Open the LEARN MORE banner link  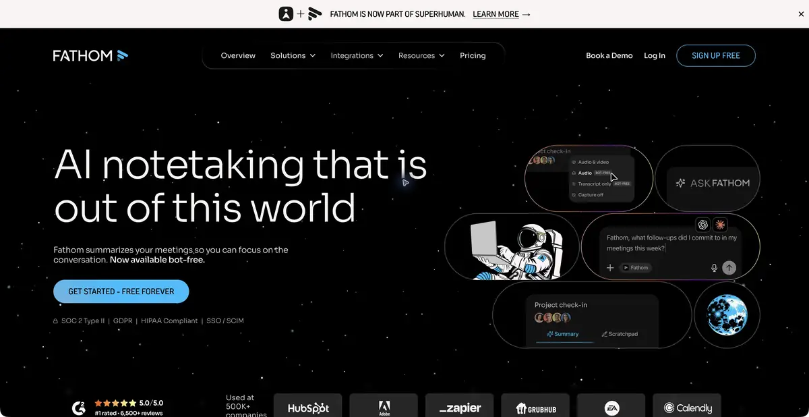(502, 14)
